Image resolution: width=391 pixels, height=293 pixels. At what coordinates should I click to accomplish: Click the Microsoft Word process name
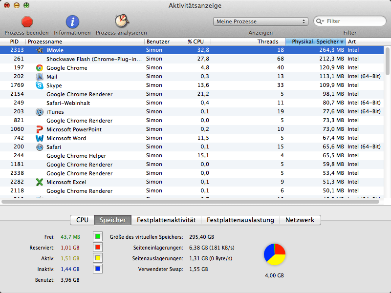[x=66, y=138]
